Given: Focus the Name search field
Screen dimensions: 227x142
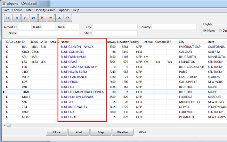Looking at the screenshot, I should tap(49, 33).
